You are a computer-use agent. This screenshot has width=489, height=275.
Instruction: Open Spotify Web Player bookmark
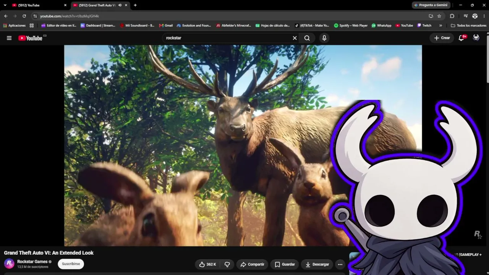click(351, 26)
